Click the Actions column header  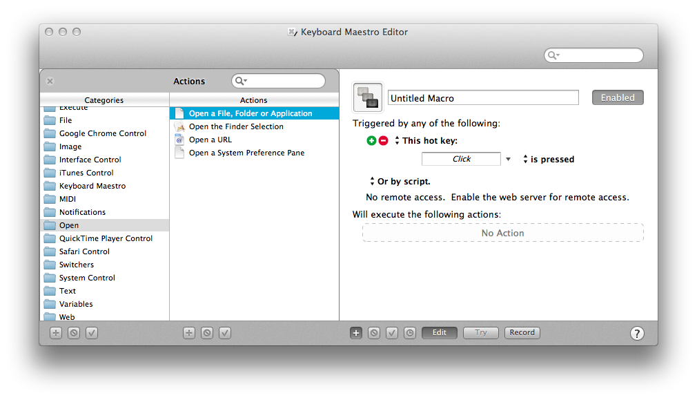(254, 100)
